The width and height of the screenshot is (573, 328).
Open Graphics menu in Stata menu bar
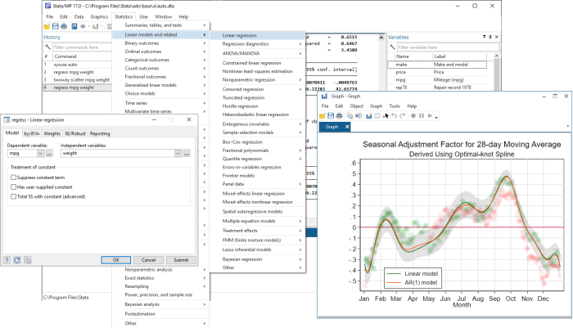click(99, 17)
